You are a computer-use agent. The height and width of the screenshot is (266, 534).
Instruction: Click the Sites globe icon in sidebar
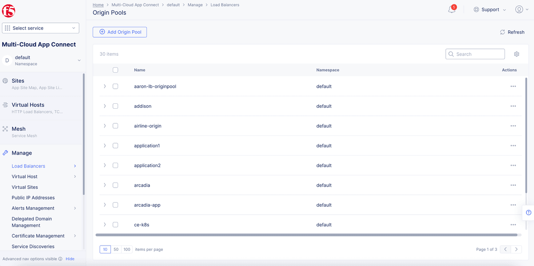point(4,81)
